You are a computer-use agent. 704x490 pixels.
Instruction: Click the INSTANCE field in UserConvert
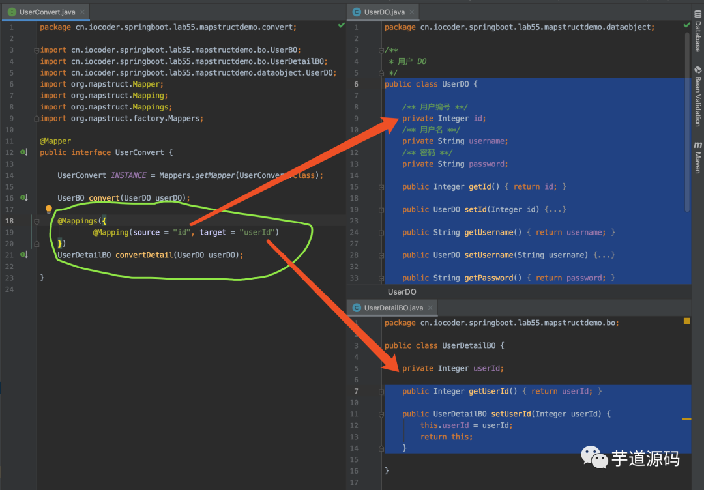click(x=128, y=175)
